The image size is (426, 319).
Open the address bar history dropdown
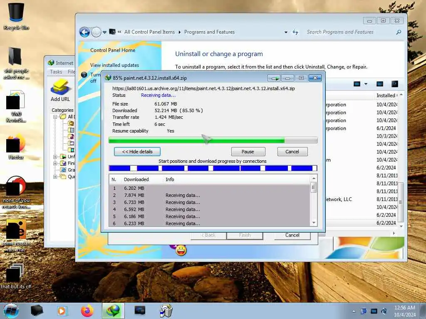[x=286, y=32]
